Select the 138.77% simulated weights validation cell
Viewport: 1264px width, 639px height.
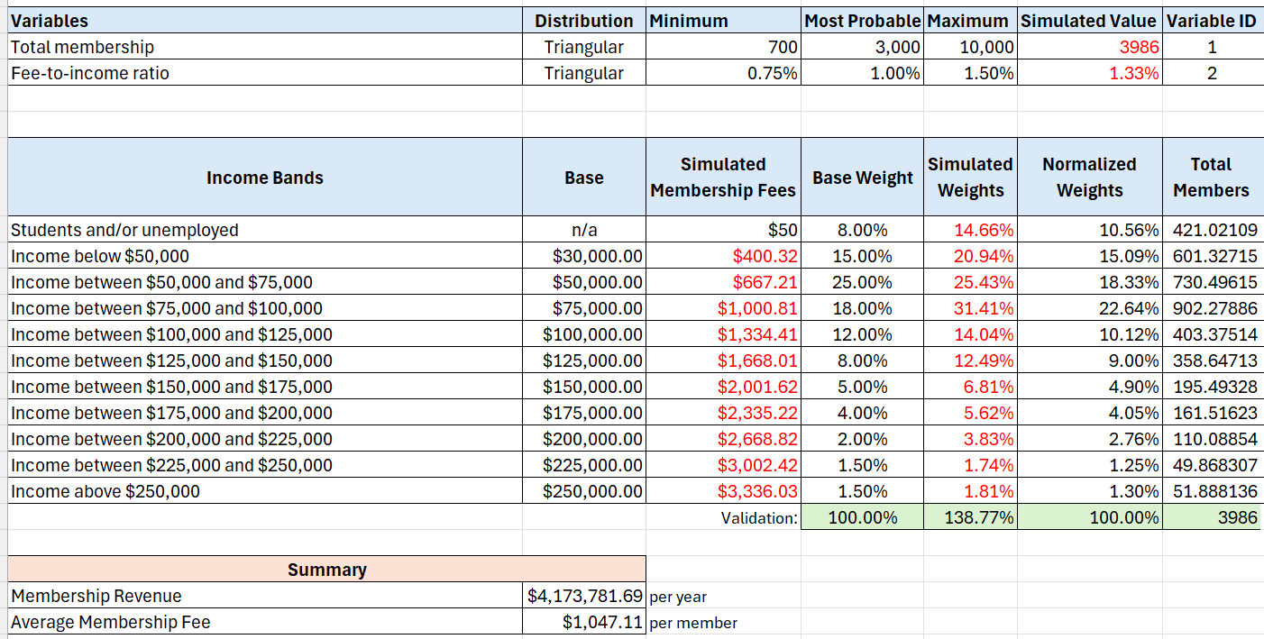tap(970, 517)
